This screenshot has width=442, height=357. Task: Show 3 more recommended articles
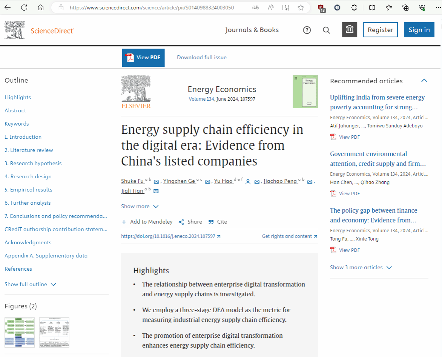(361, 267)
